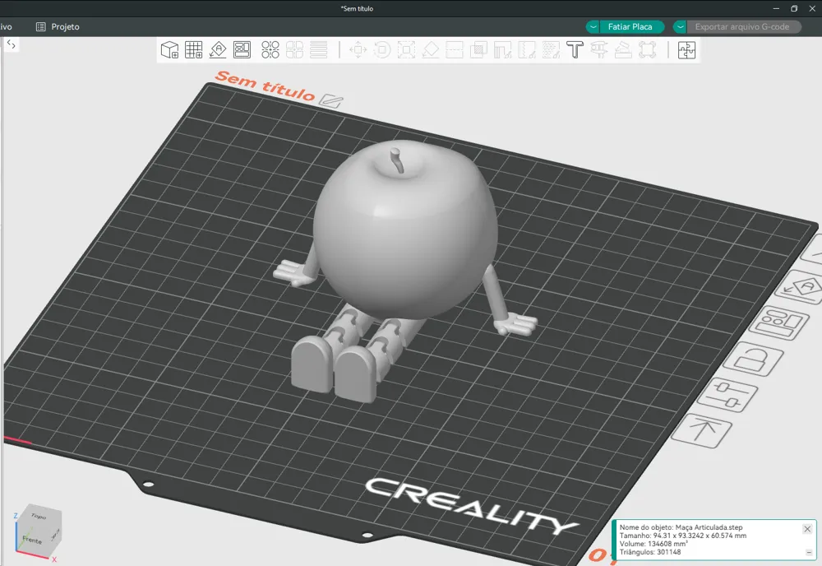
Task: Click the Tamanho dimensions text
Action: coord(682,536)
